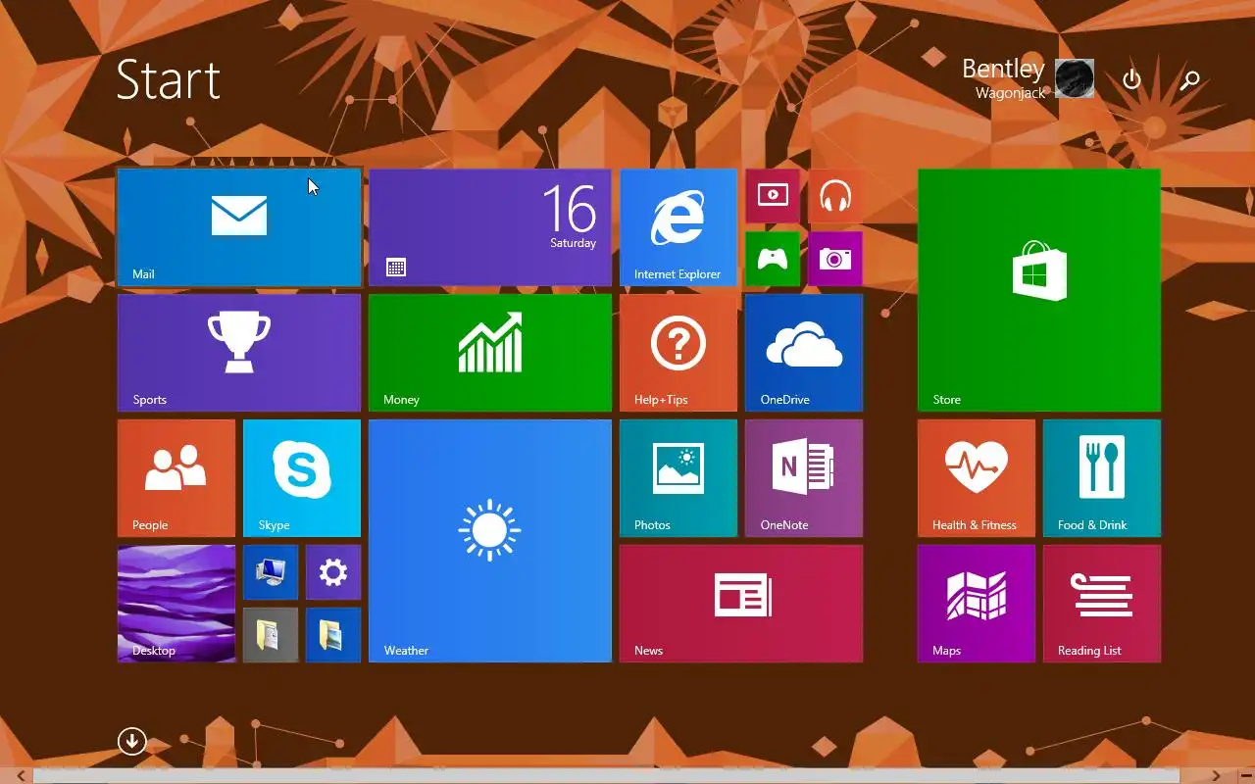
Task: Open the Help+Tips tile
Action: pyautogui.click(x=678, y=353)
